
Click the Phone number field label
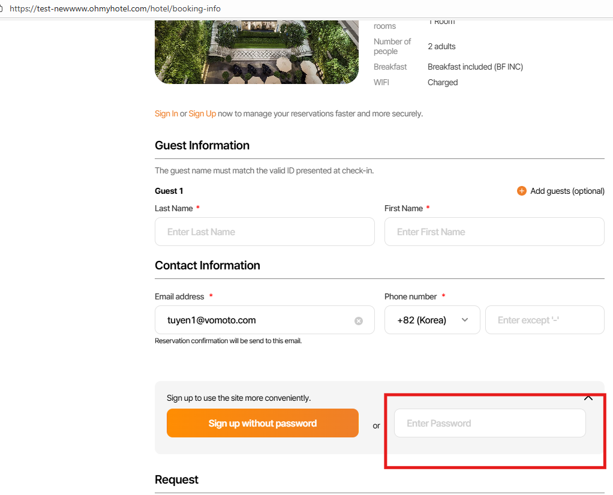pyautogui.click(x=411, y=296)
